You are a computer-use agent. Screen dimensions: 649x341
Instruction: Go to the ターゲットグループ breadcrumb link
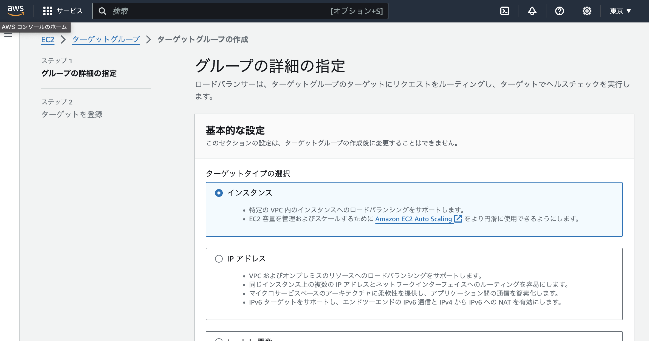[106, 39]
